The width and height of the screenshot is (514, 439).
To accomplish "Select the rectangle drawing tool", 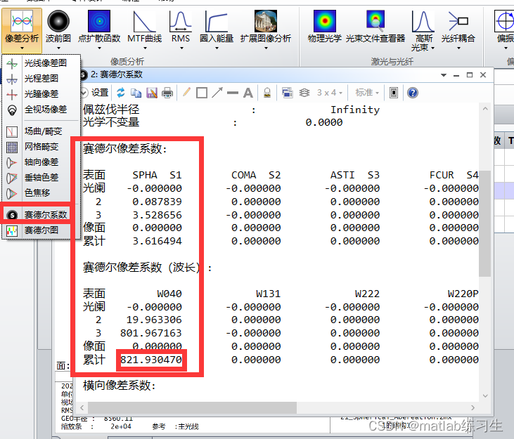I will (202, 93).
